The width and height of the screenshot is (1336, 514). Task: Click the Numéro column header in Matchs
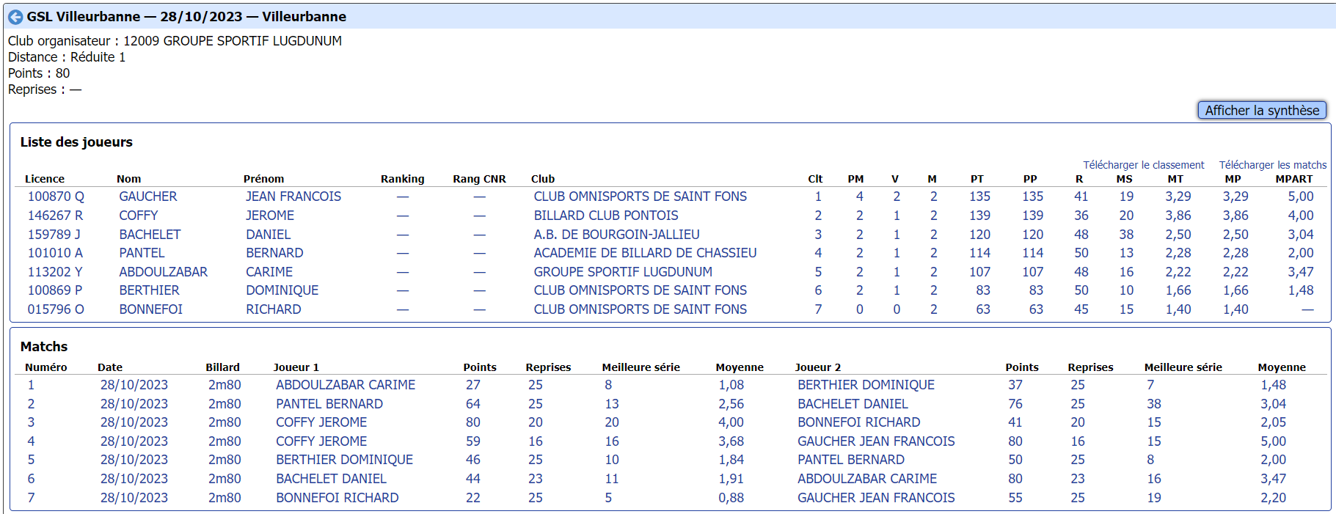pyautogui.click(x=45, y=367)
